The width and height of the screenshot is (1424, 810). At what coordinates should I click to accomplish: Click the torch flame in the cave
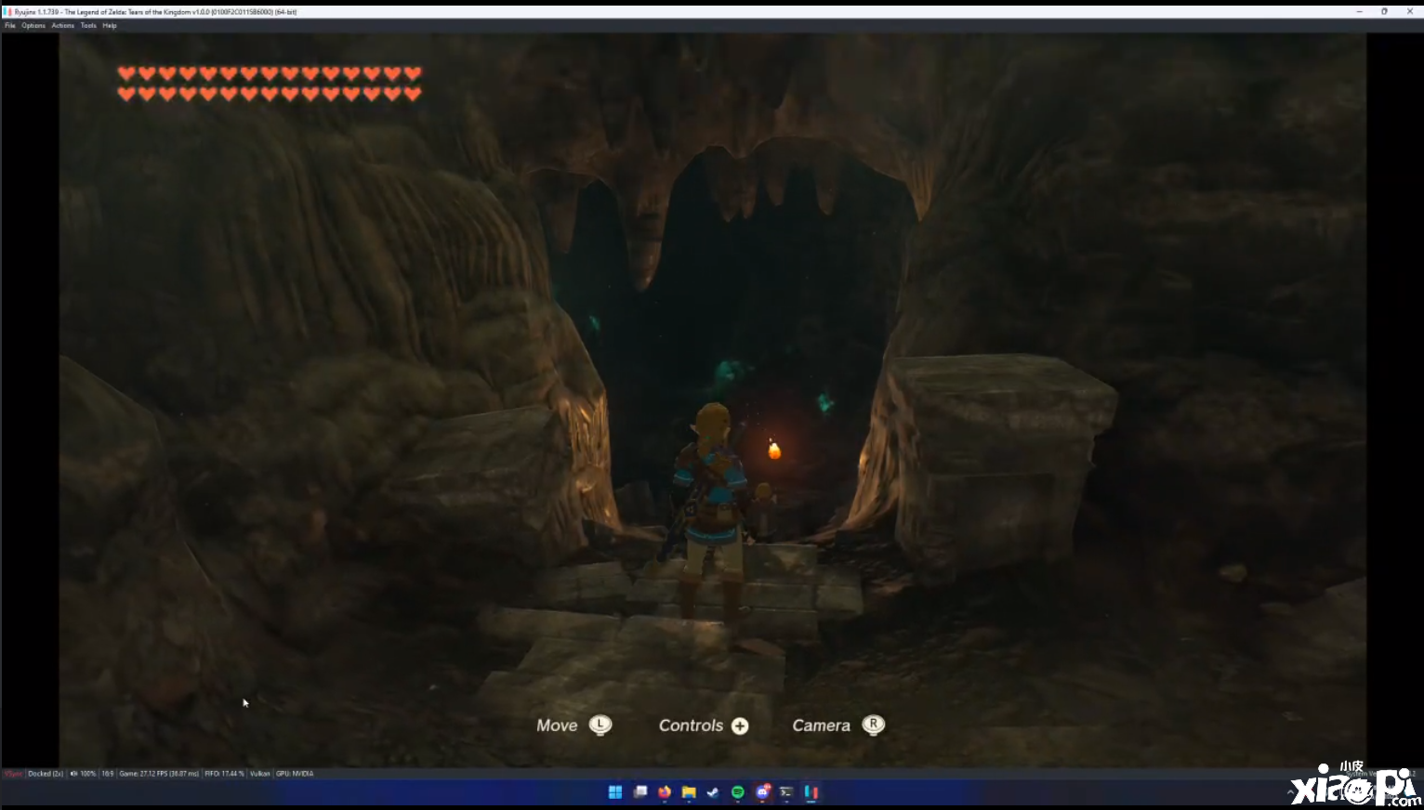coord(774,451)
